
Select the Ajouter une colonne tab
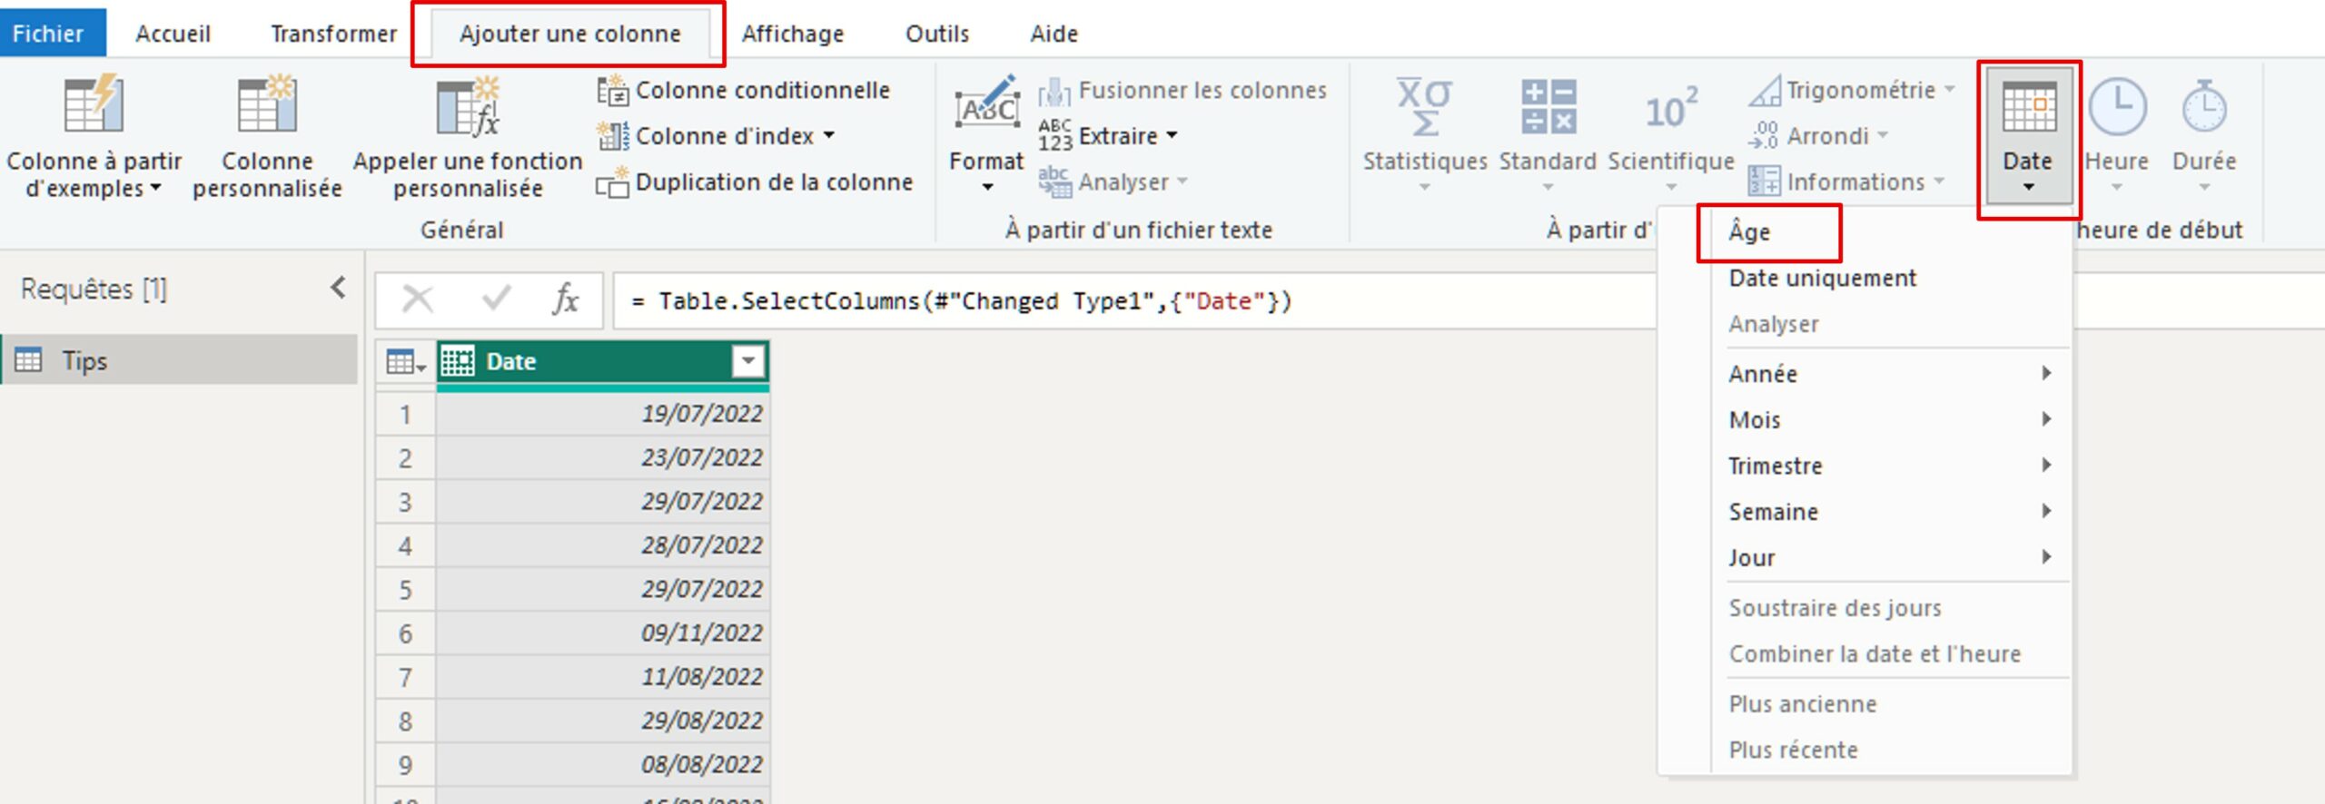569,34
